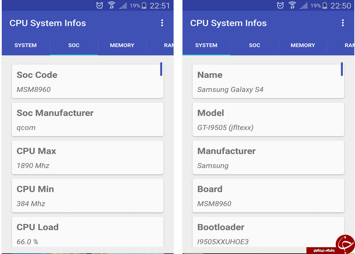Image resolution: width=355 pixels, height=254 pixels.
Task: Tap alarm icon in right status bar
Action: coord(280,5)
